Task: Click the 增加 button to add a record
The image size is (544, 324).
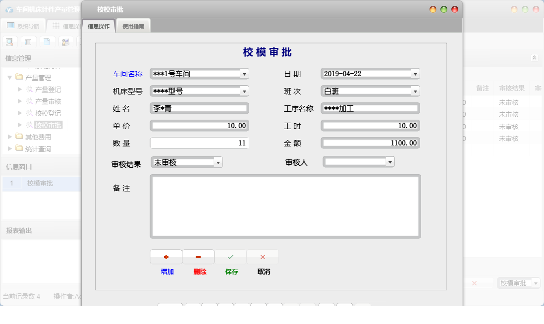Action: 166,271
